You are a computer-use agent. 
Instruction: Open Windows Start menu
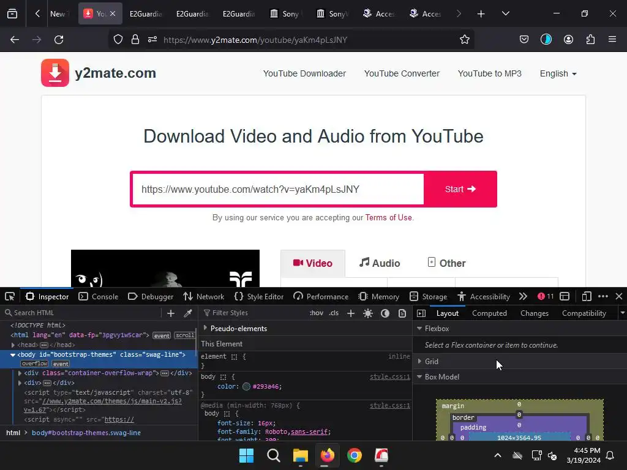tap(246, 455)
